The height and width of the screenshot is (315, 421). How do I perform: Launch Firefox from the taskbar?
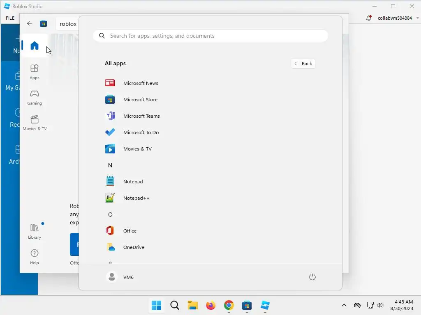(x=211, y=305)
